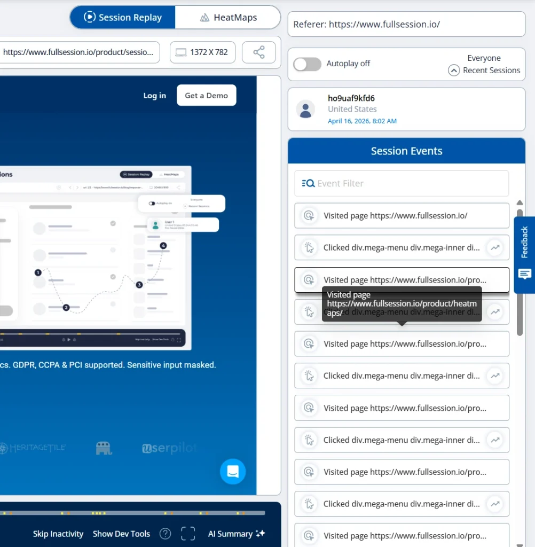The image size is (535, 547).
Task: Click the Get a Demo button
Action: point(206,95)
